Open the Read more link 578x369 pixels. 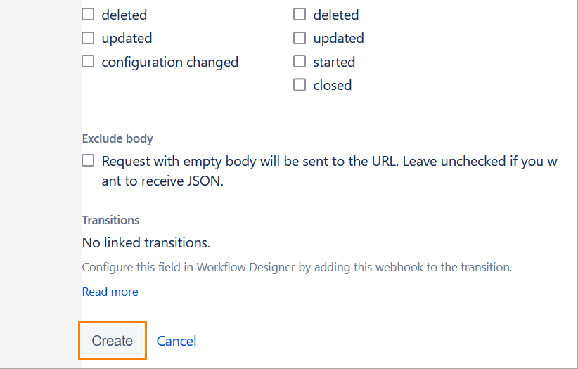pos(110,292)
